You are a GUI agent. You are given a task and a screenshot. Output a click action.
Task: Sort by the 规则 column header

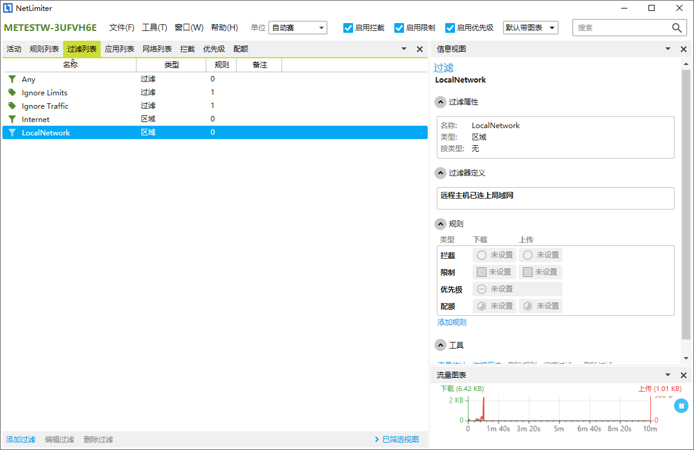point(221,65)
